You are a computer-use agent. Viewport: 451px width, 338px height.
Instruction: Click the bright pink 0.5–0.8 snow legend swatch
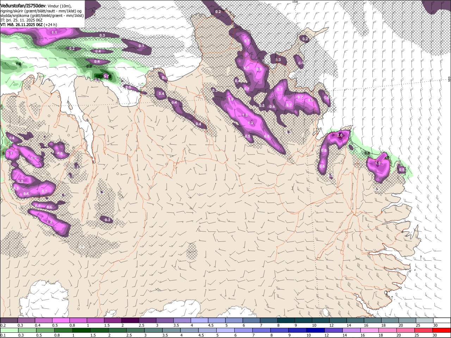click(61, 320)
